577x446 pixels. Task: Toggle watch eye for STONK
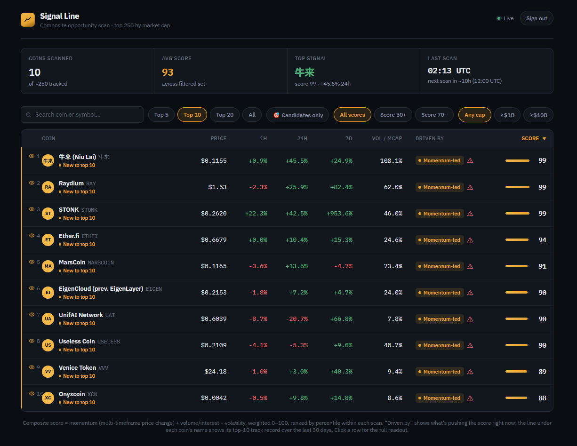pos(32,209)
